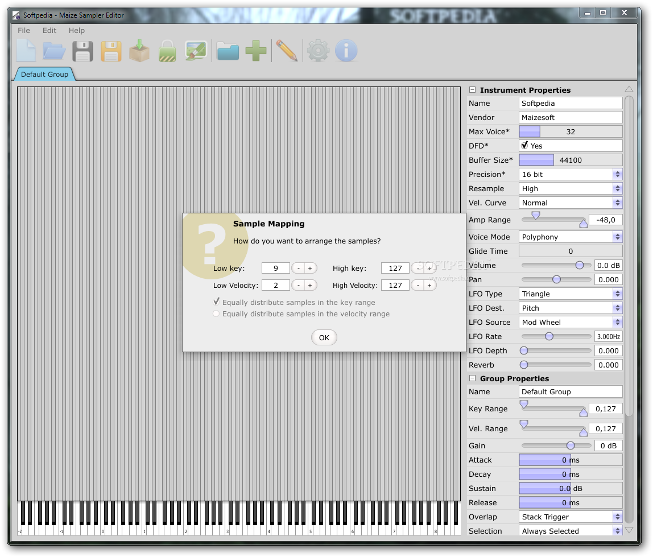Decrease Low Velocity with minus button

pos(298,286)
